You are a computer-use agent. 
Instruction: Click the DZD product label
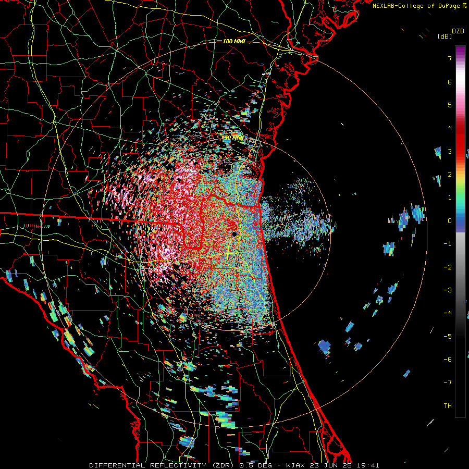[458, 31]
